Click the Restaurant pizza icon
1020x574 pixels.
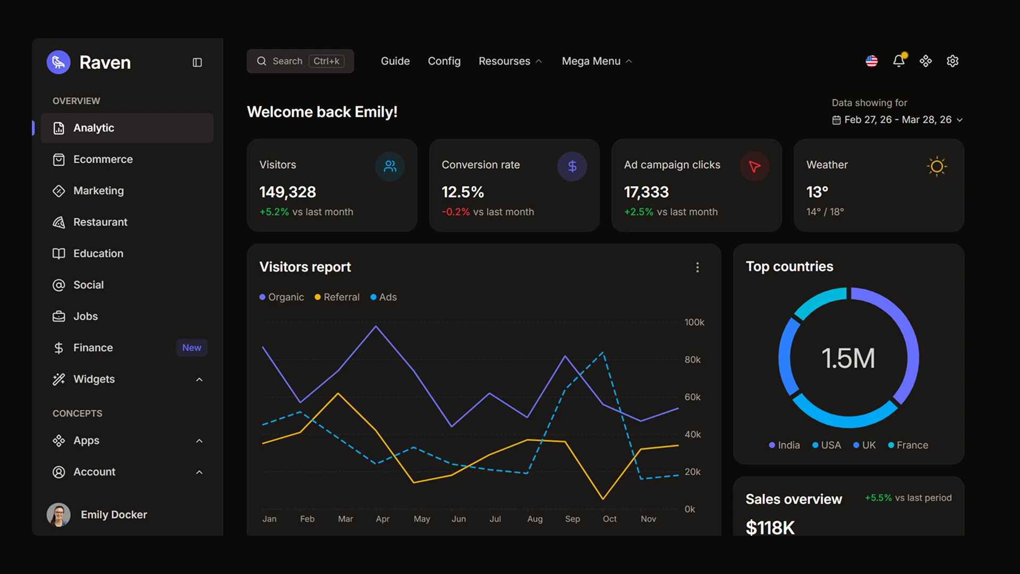point(58,222)
